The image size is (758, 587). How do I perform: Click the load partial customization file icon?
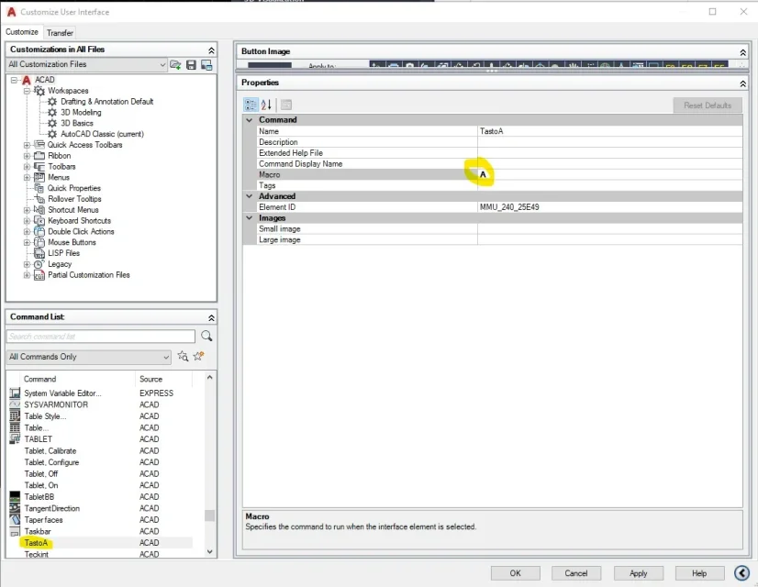(x=175, y=65)
